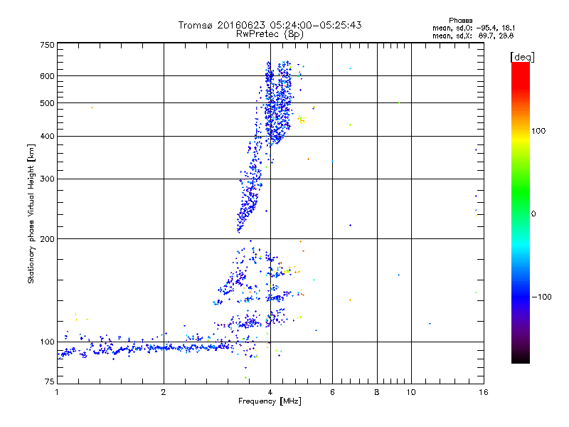Viewport: 569px width, 427px height.
Task: Click the y-axis tick label '100'
Action: (x=48, y=342)
